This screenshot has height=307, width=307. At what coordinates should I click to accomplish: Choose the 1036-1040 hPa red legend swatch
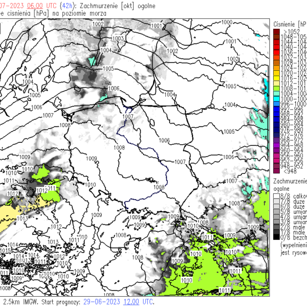pyautogui.click(x=276, y=51)
